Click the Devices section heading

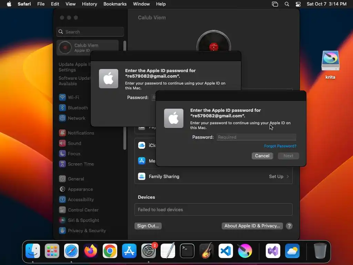click(146, 197)
